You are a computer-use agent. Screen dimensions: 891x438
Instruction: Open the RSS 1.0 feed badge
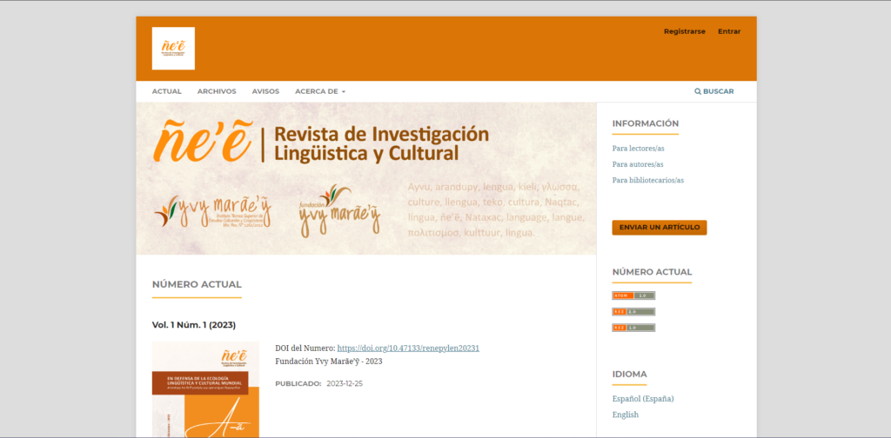point(633,328)
